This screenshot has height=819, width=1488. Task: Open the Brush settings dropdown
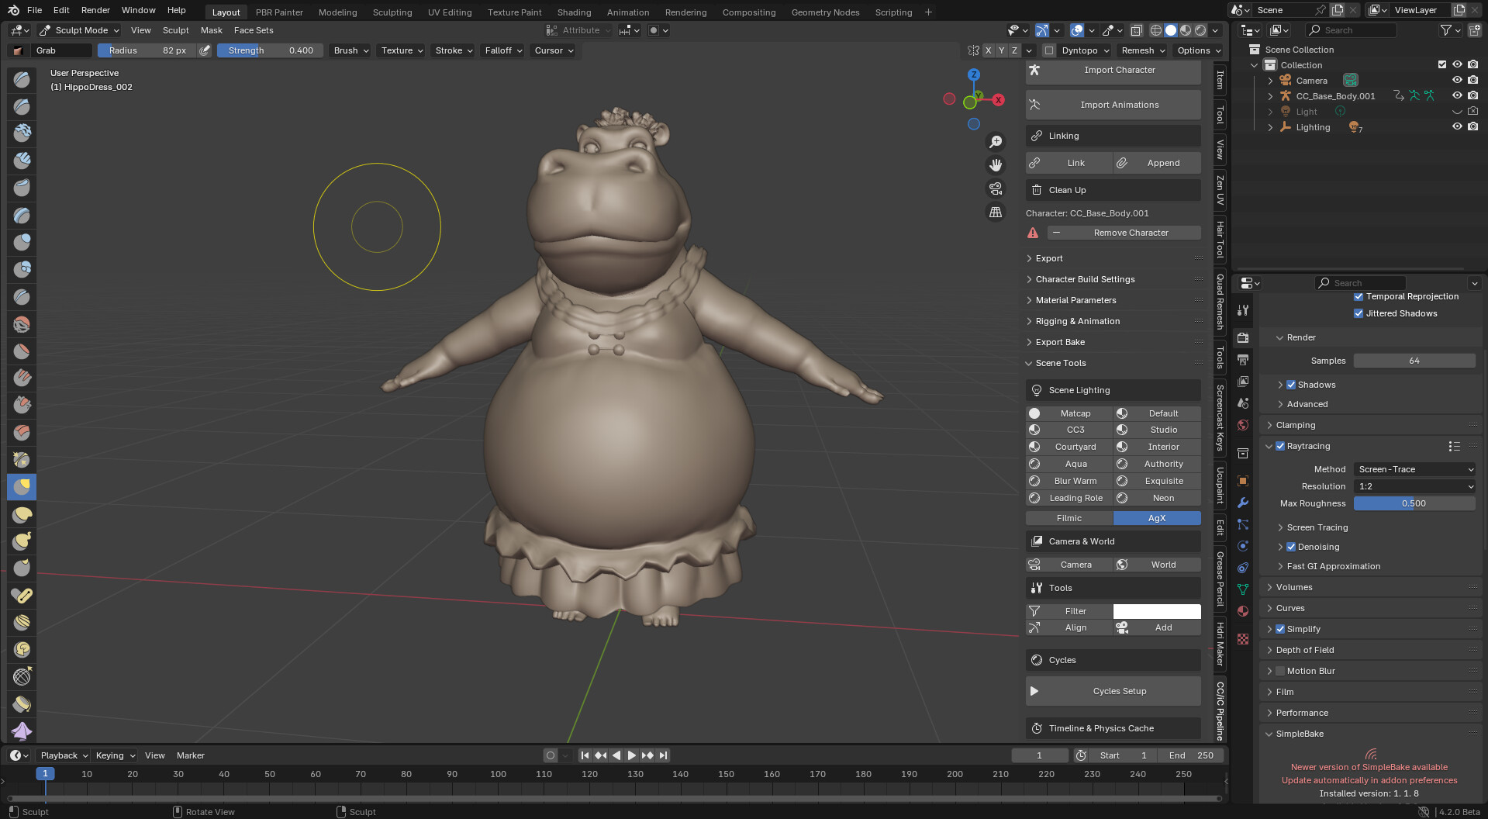point(350,50)
